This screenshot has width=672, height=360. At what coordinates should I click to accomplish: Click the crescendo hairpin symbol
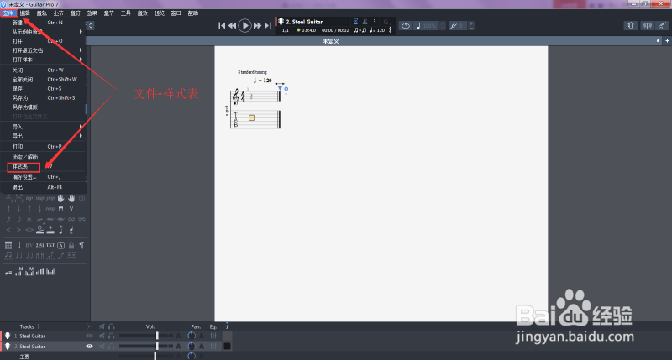point(8,230)
